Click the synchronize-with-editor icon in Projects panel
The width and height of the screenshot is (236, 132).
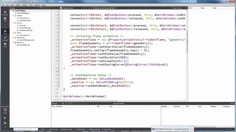tap(44, 8)
